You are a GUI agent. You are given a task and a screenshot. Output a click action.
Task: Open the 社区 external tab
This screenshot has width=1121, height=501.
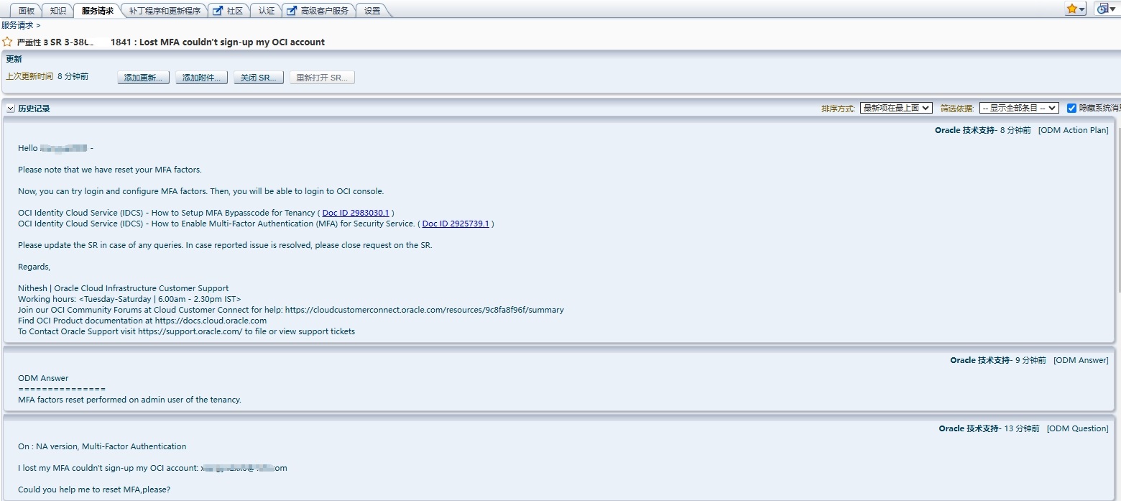coord(230,11)
